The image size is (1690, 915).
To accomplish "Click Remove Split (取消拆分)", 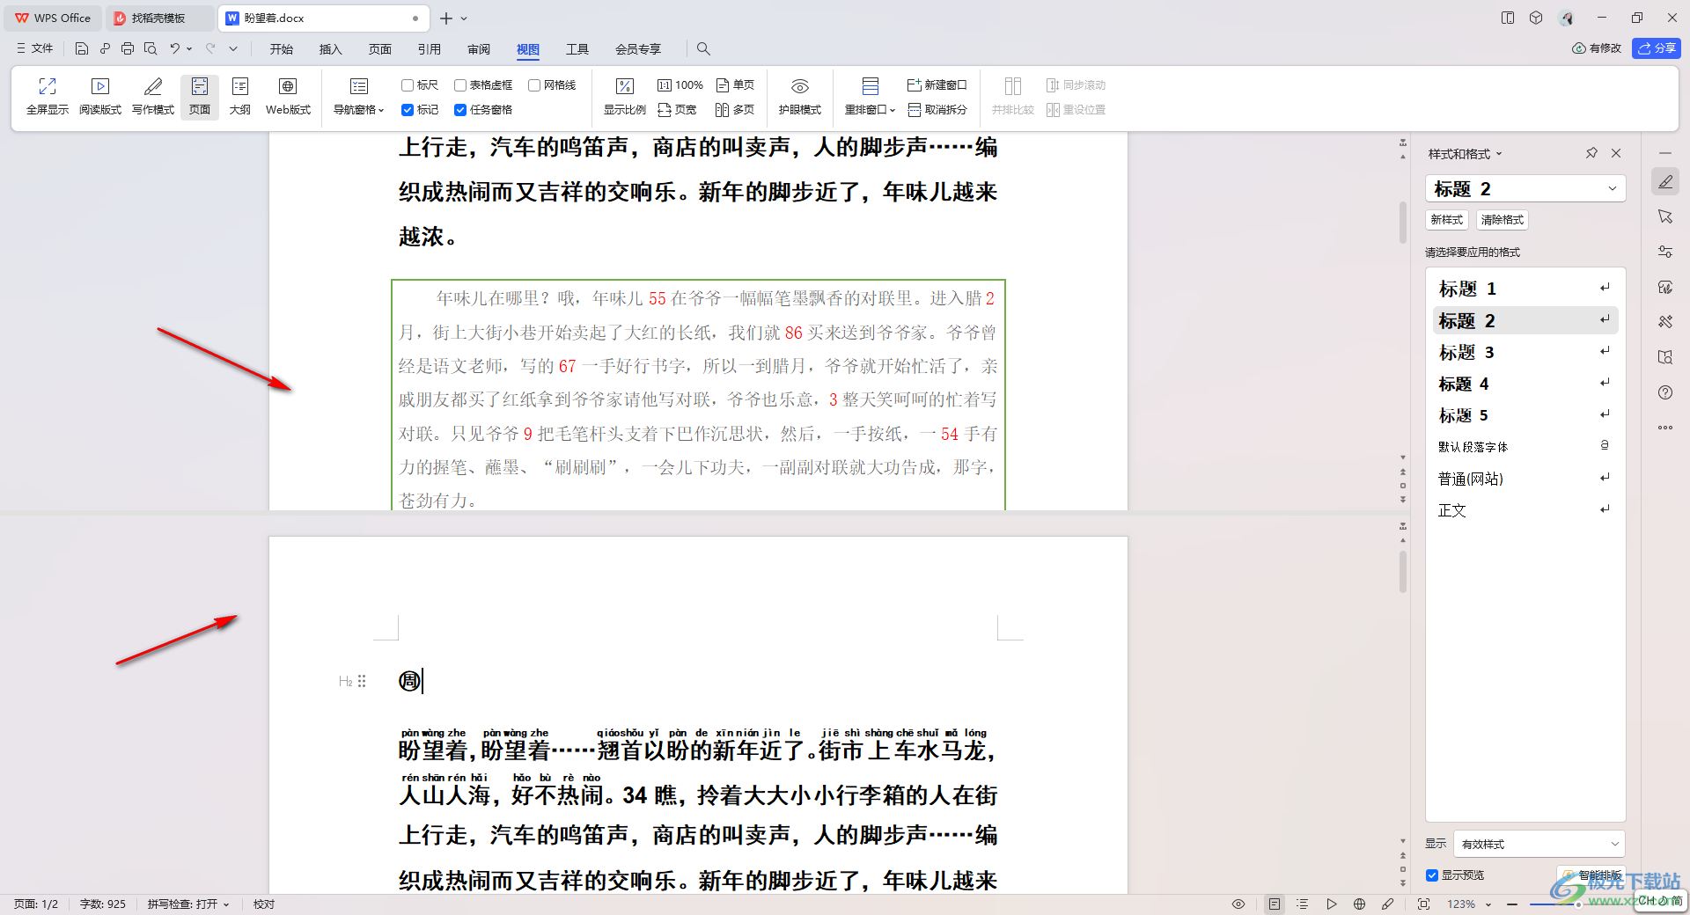I will (937, 110).
